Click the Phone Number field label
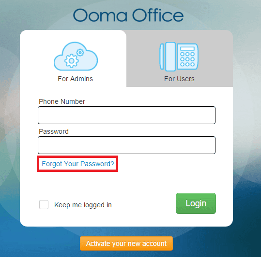The image size is (261, 257). [62, 101]
